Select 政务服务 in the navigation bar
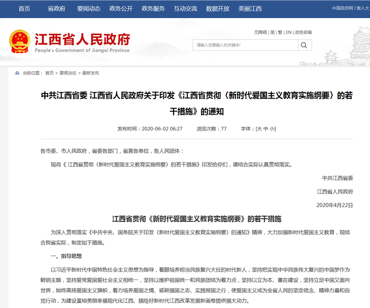 153,9
